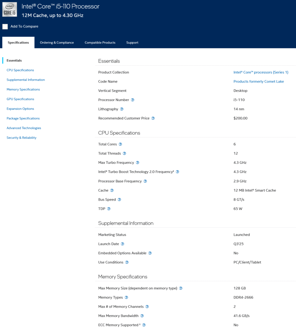Select Essentials in the sidebar
The height and width of the screenshot is (334, 296).
[14, 60]
